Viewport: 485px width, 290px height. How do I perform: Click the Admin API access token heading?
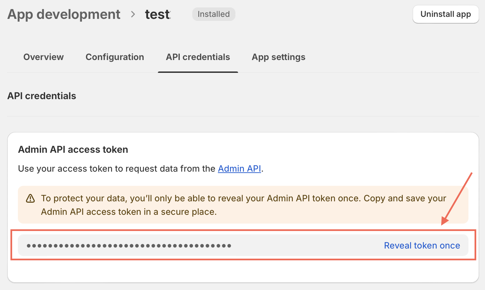coord(73,149)
